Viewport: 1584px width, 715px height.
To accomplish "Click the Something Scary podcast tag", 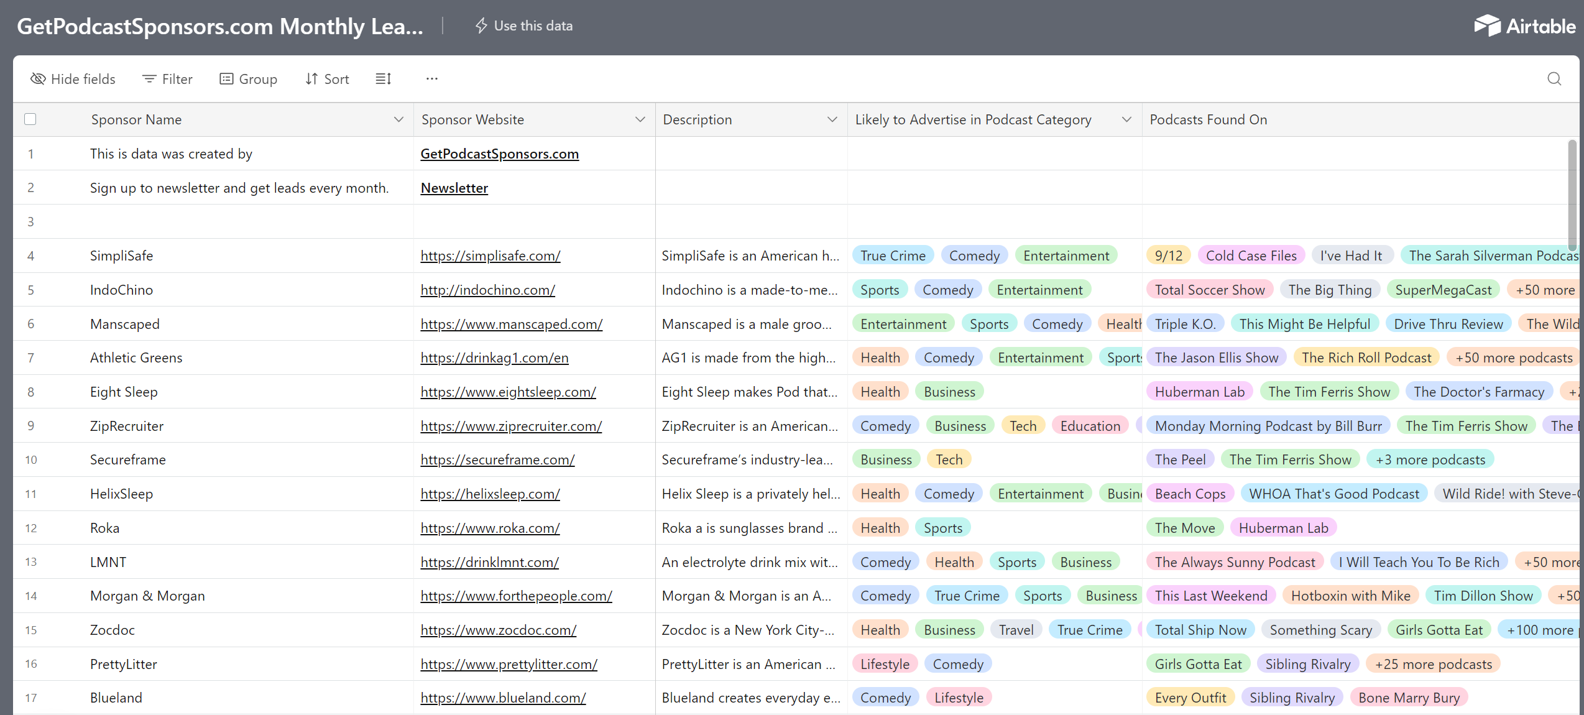I will (1320, 630).
